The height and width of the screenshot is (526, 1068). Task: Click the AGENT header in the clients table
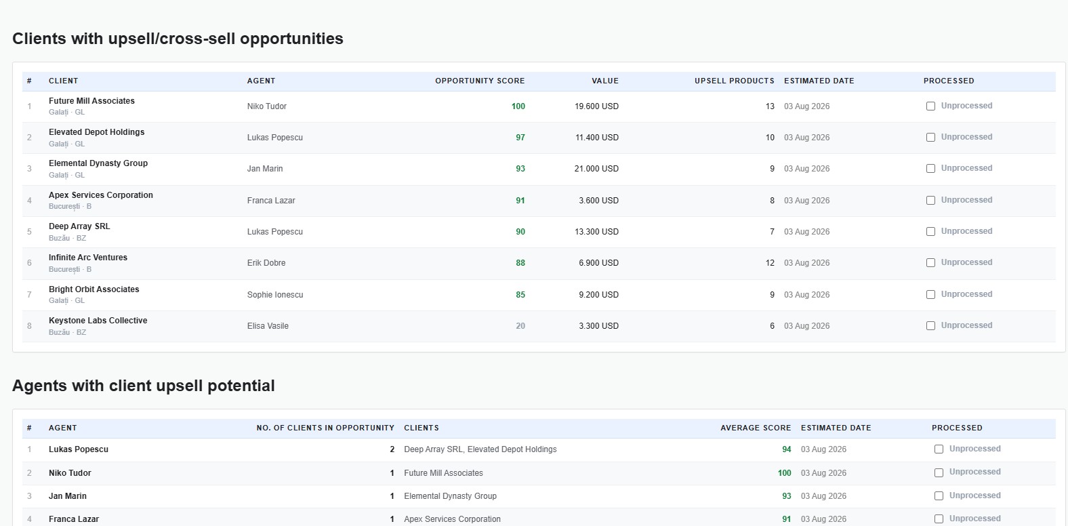point(261,81)
